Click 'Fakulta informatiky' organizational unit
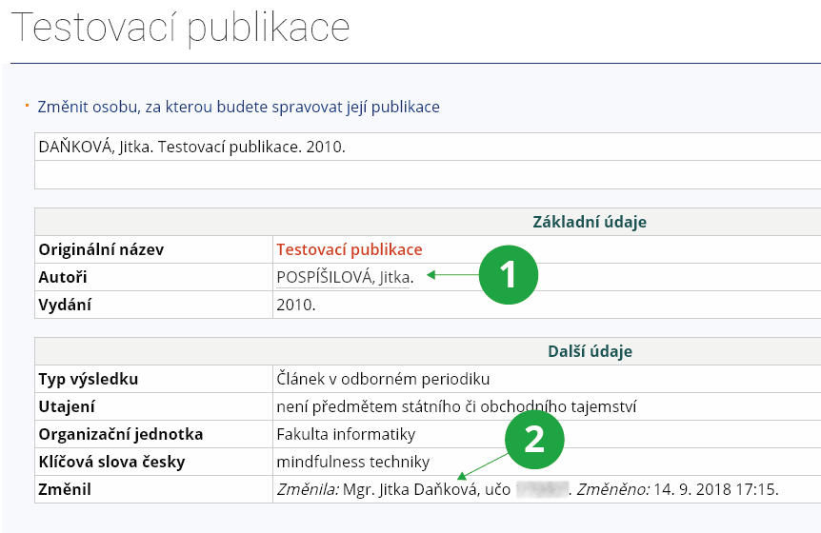Screen dimensions: 821x533 346,434
